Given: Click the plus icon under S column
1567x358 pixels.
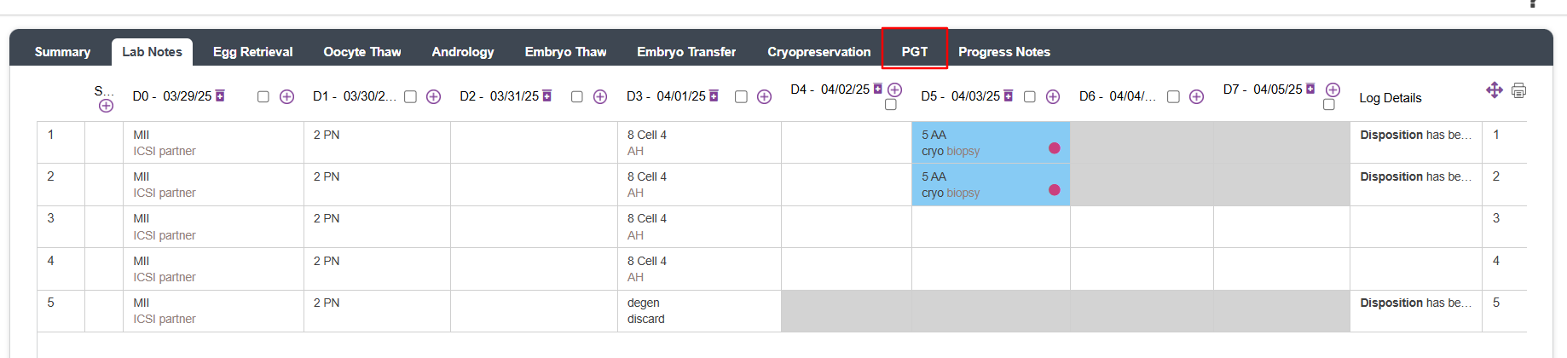Looking at the screenshot, I should coord(106,106).
